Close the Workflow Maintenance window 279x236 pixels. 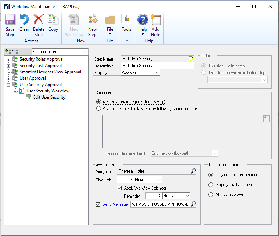point(270,7)
